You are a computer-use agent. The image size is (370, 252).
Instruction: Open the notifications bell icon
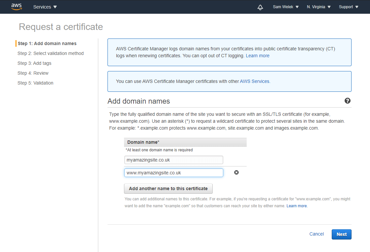[x=260, y=7]
